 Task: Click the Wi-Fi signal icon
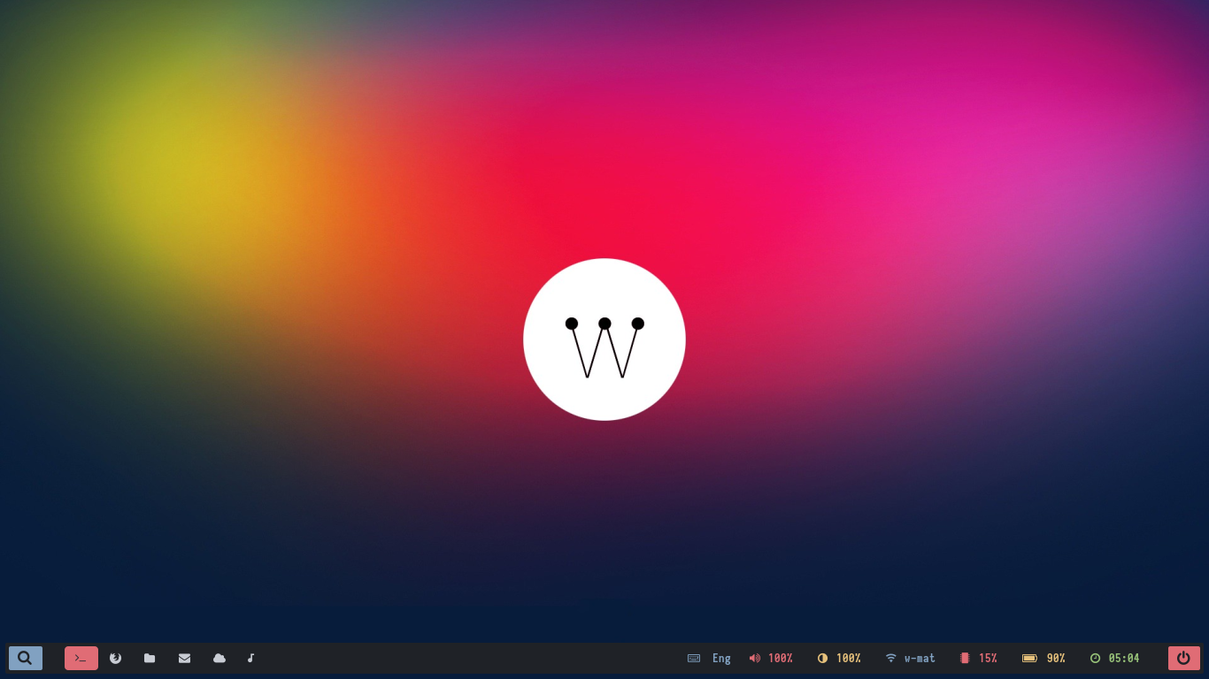890,658
